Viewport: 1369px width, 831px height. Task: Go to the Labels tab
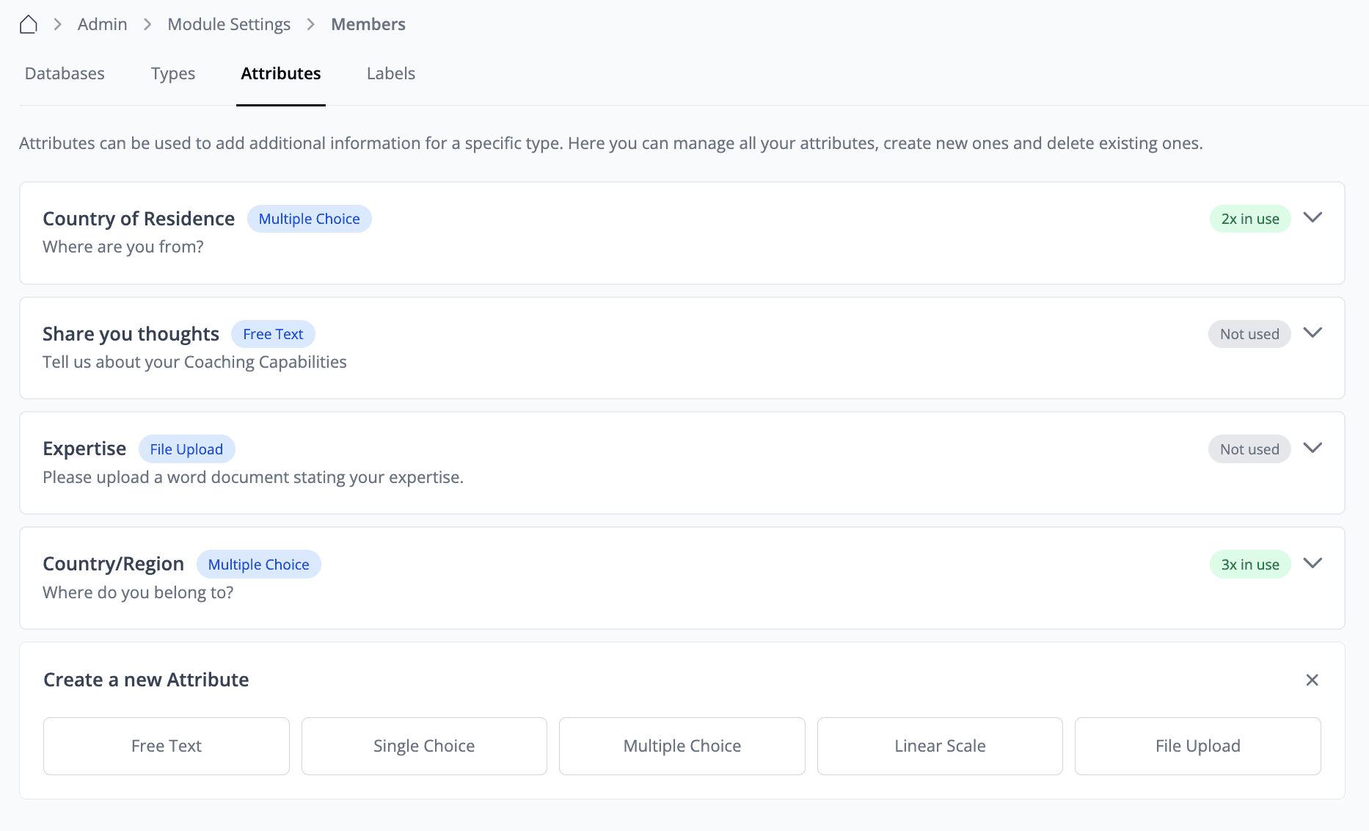tap(390, 73)
